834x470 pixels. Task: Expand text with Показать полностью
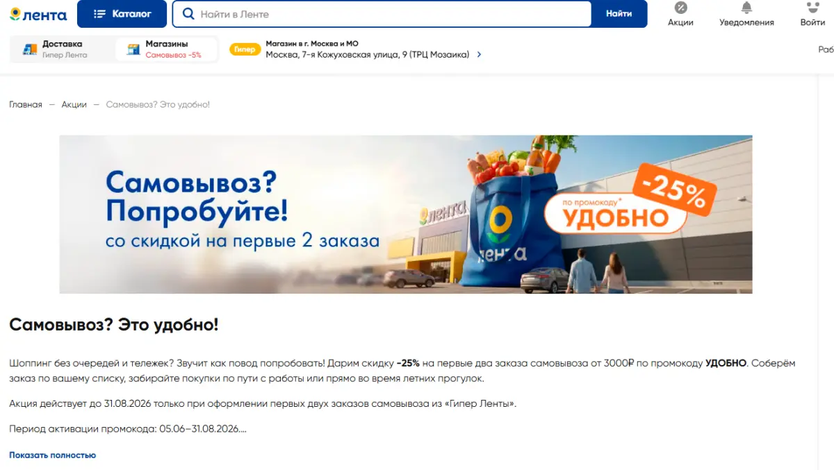52,455
